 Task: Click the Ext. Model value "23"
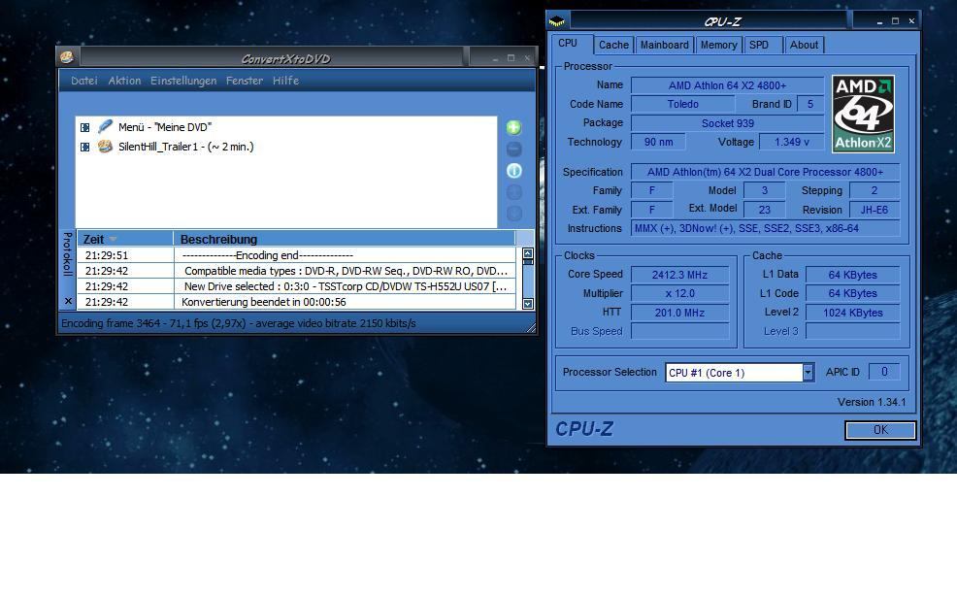click(x=764, y=210)
